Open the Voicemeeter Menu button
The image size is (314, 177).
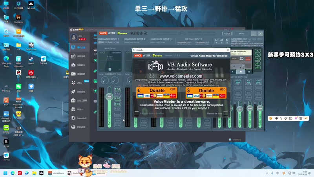[x=241, y=33]
